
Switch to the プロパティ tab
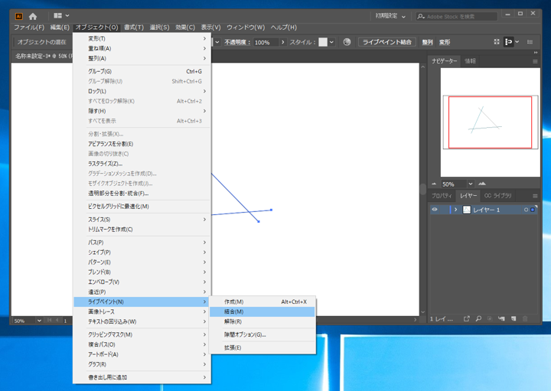[x=442, y=196]
